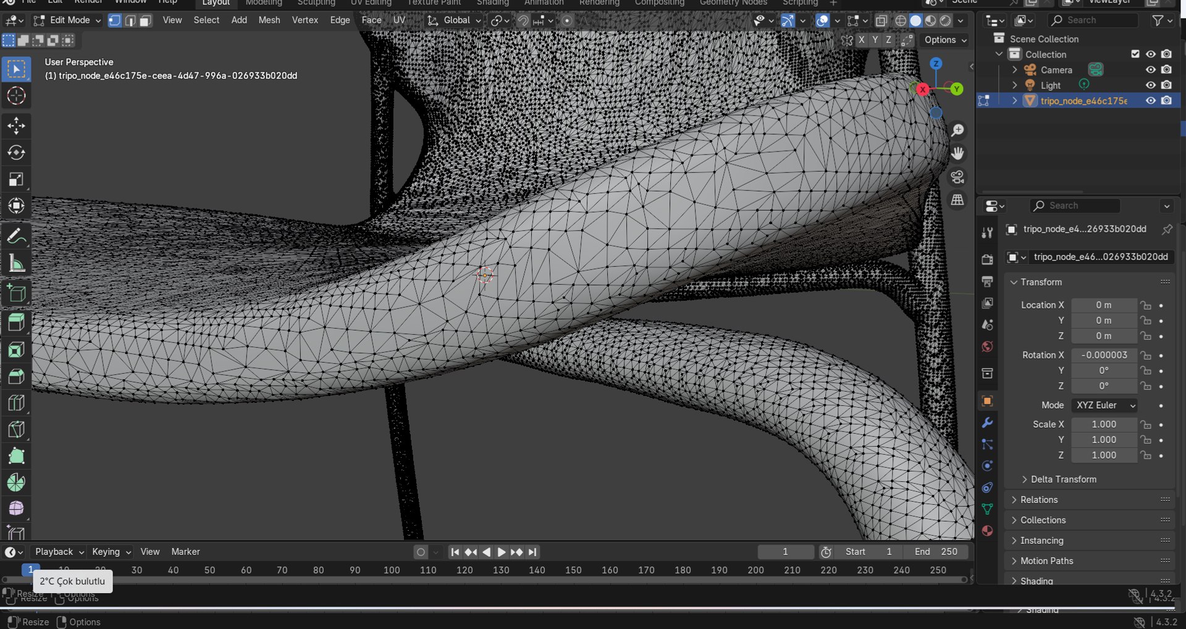This screenshot has width=1186, height=629.
Task: Click the Rotation X value field
Action: pyautogui.click(x=1104, y=355)
